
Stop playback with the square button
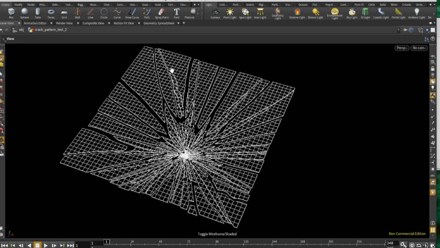(37, 245)
